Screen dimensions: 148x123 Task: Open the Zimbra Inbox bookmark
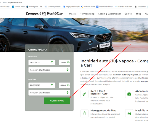[18, 7]
